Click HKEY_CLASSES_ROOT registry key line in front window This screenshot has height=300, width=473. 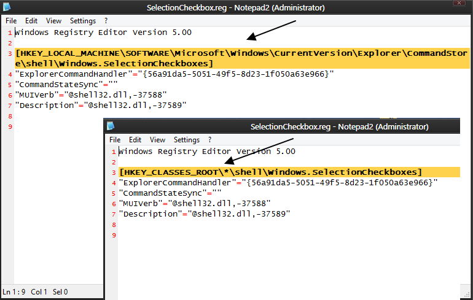289,172
